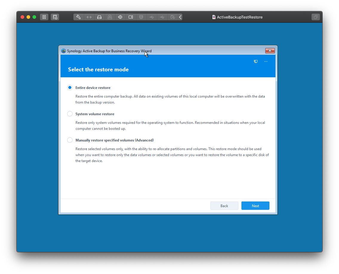Click the shared folders icon in toolbar
Screen dimensions: 339x274
tap(172, 17)
